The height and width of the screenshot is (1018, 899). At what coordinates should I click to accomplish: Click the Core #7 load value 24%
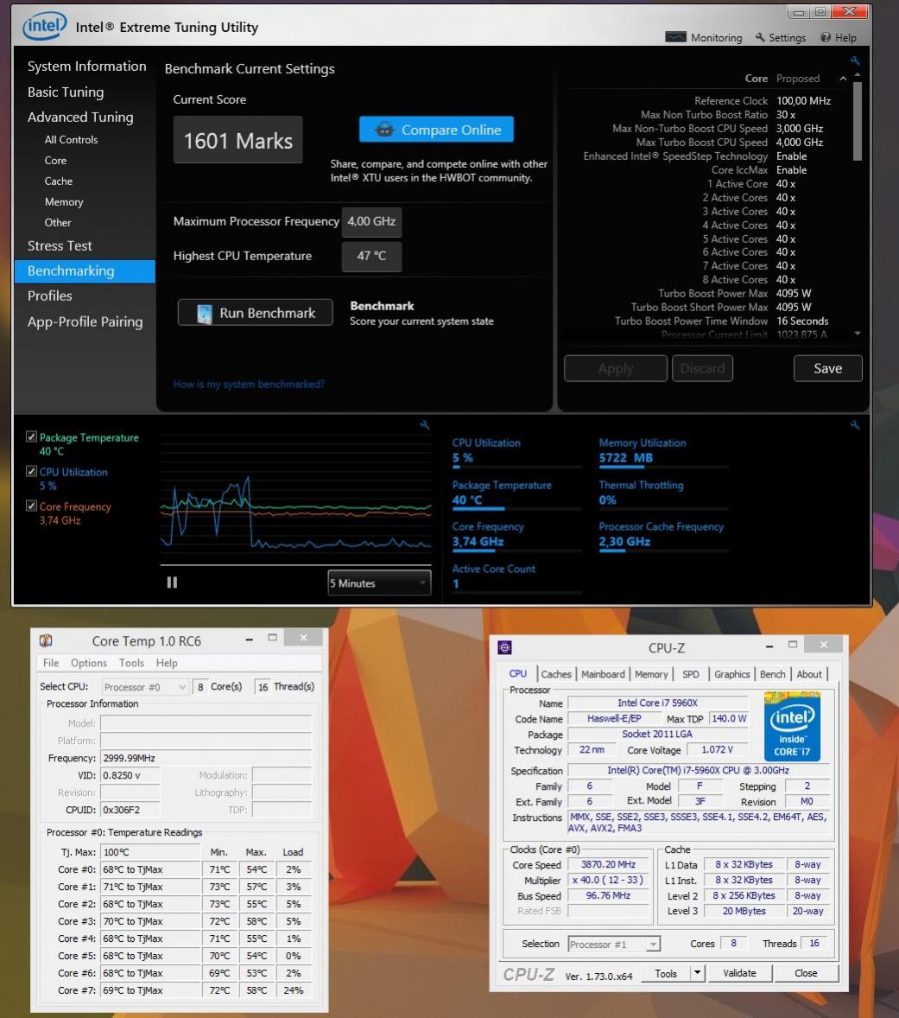tap(293, 990)
